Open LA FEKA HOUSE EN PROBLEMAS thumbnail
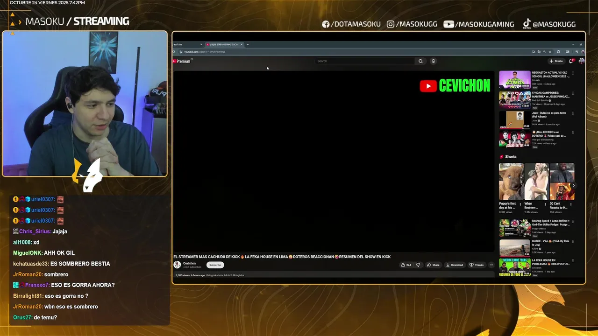The height and width of the screenshot is (336, 598). pyautogui.click(x=515, y=267)
